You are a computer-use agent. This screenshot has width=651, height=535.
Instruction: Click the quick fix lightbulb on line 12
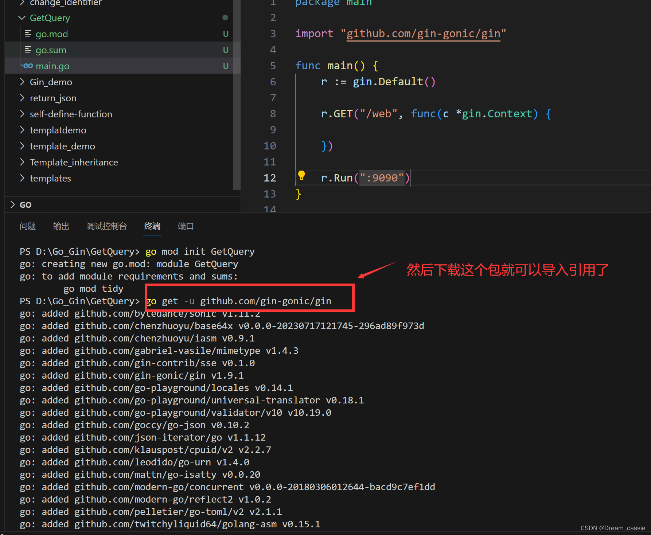pyautogui.click(x=301, y=176)
